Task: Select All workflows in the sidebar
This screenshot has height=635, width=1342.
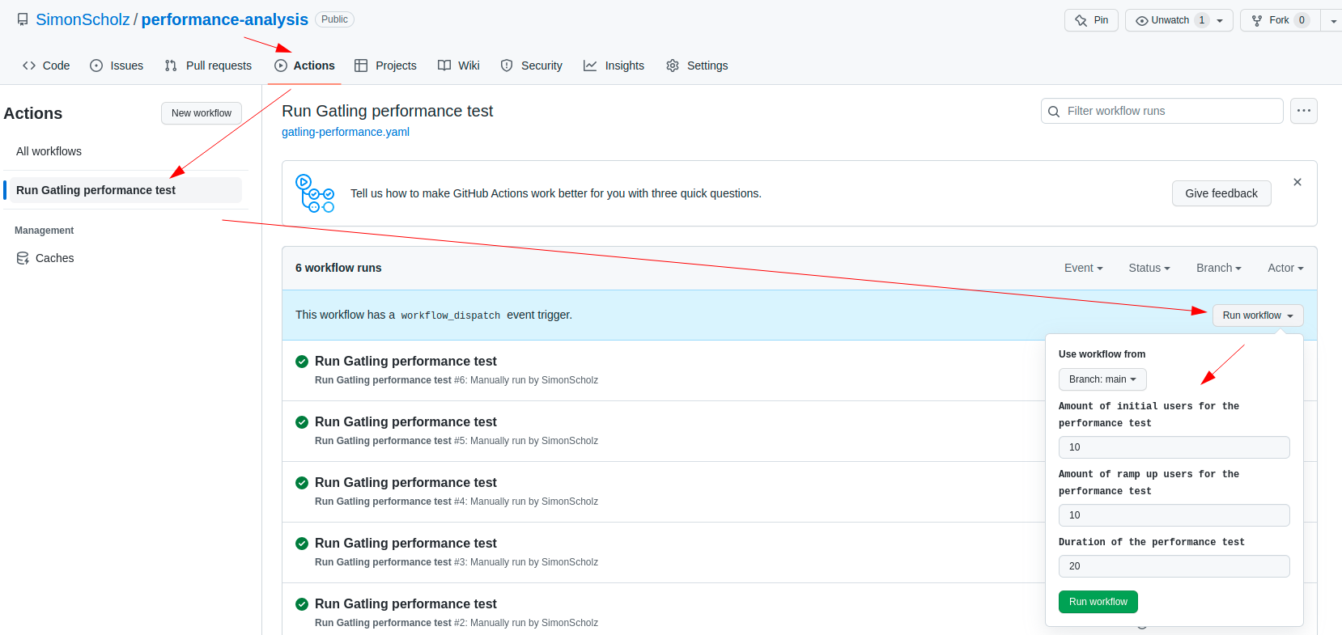Action: tap(49, 151)
